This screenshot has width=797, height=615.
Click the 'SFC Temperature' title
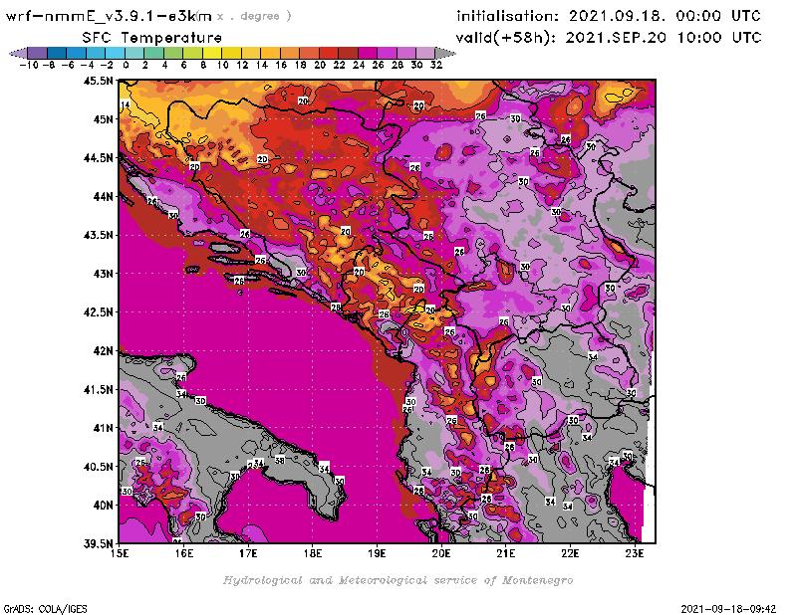[x=152, y=38]
